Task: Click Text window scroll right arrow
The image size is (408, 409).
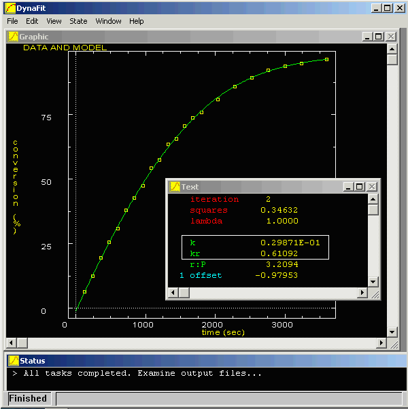Action: [362, 292]
